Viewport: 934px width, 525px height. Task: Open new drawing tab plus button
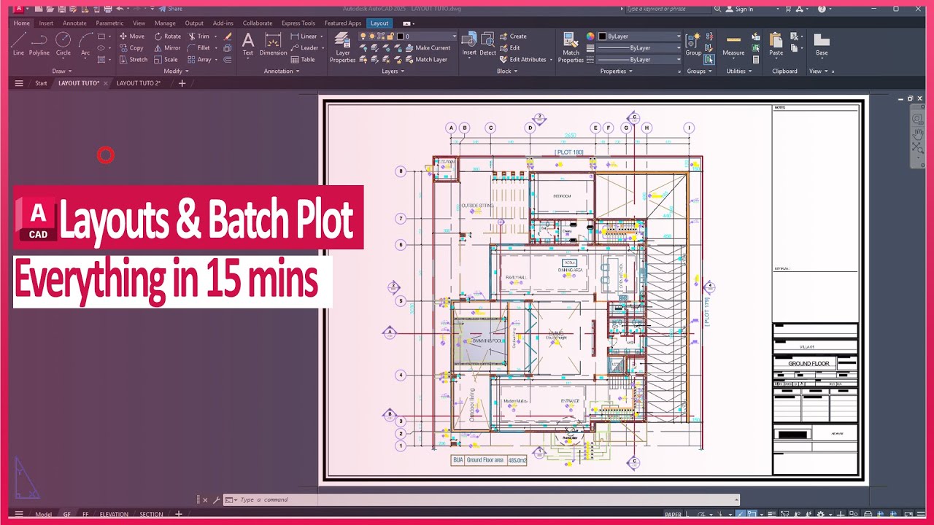point(182,83)
